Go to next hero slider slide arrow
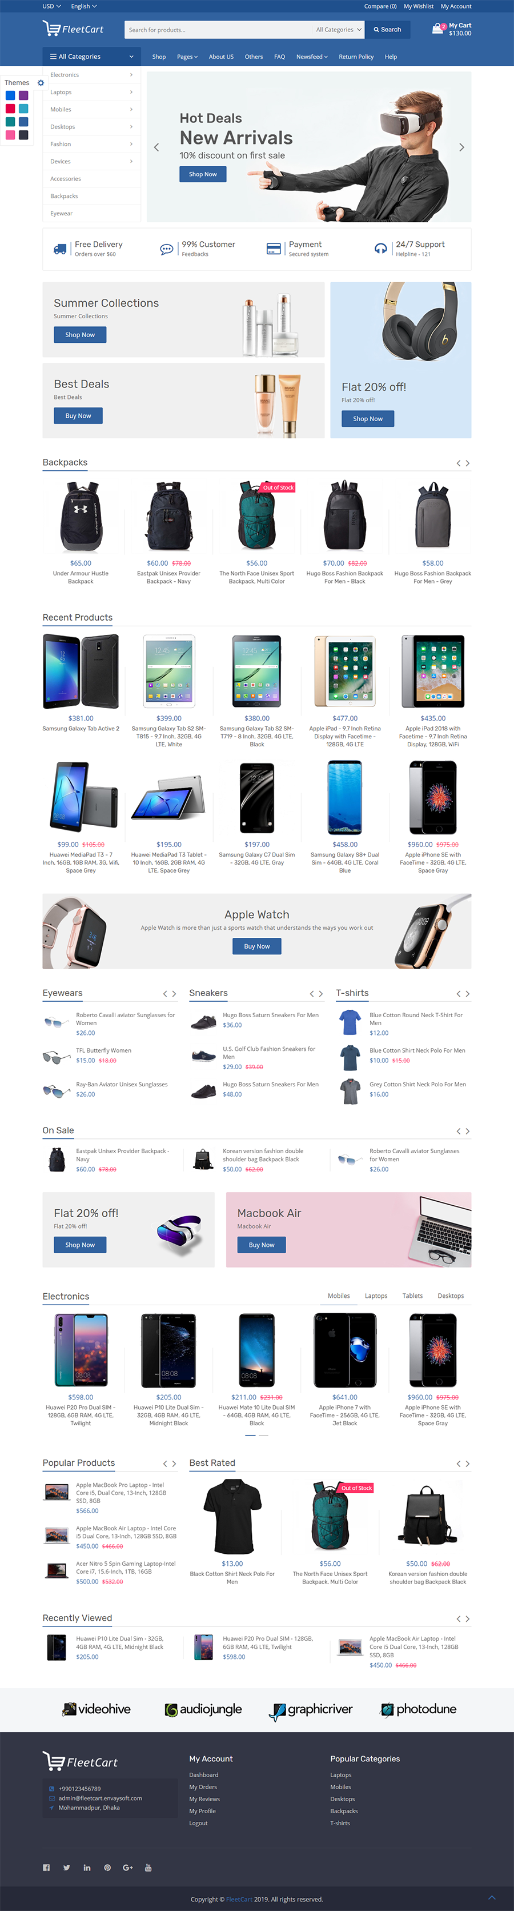This screenshot has height=1911, width=514. tap(461, 147)
